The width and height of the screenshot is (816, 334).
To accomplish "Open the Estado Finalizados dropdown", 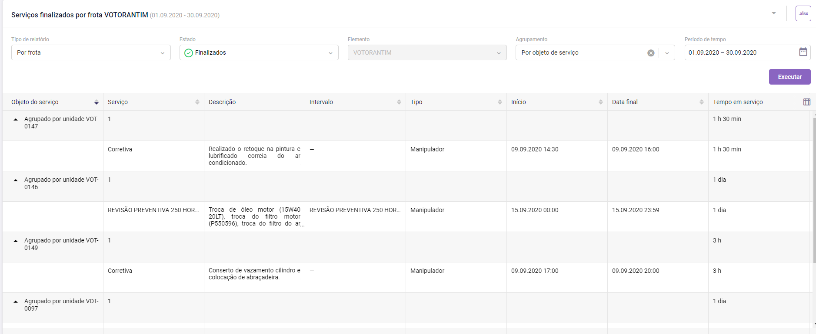I will [x=259, y=52].
